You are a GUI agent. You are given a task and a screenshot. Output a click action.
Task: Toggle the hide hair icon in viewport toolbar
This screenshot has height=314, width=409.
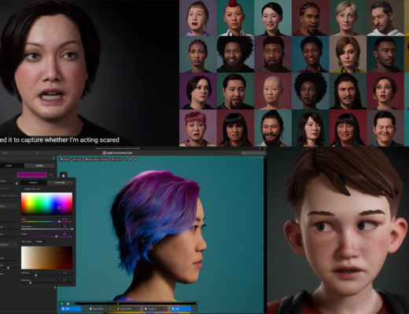(x=131, y=159)
